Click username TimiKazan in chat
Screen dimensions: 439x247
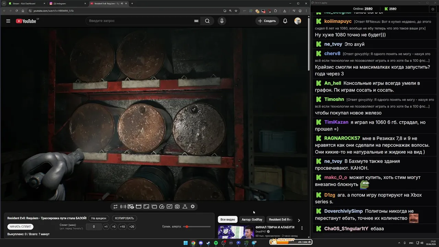tap(336, 122)
